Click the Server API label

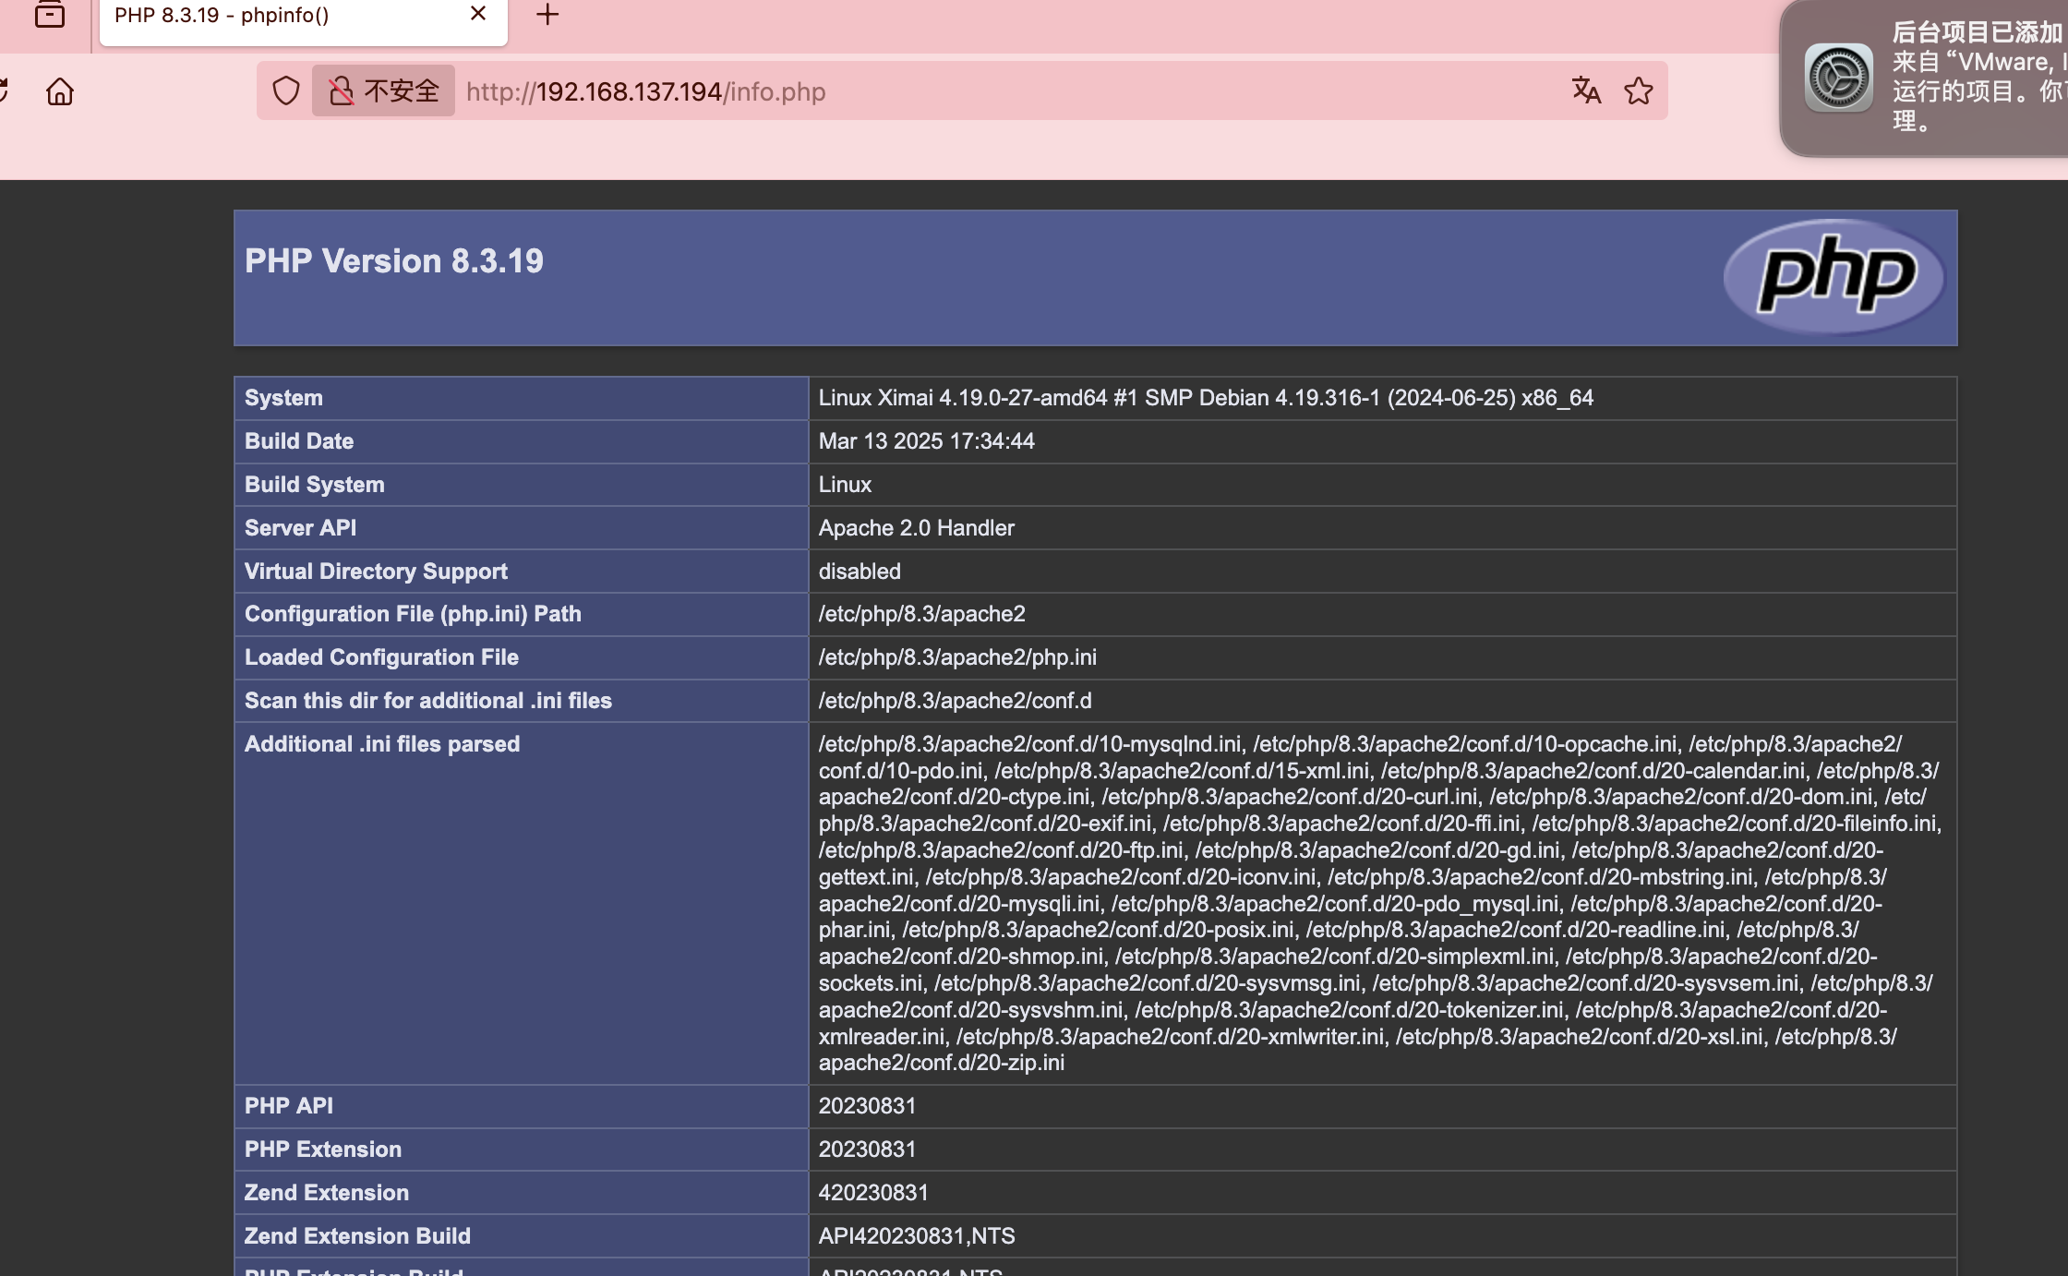(x=300, y=528)
